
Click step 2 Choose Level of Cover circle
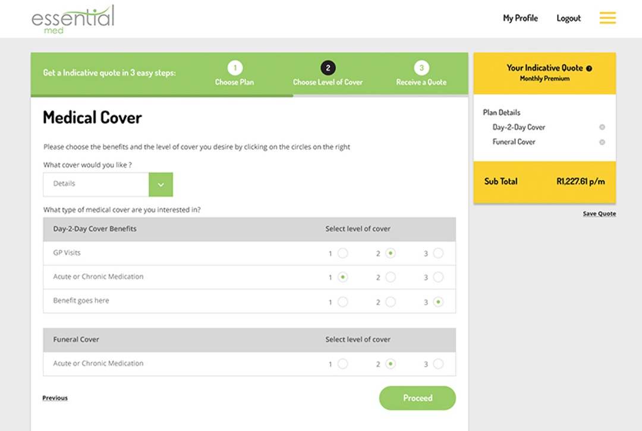click(328, 68)
